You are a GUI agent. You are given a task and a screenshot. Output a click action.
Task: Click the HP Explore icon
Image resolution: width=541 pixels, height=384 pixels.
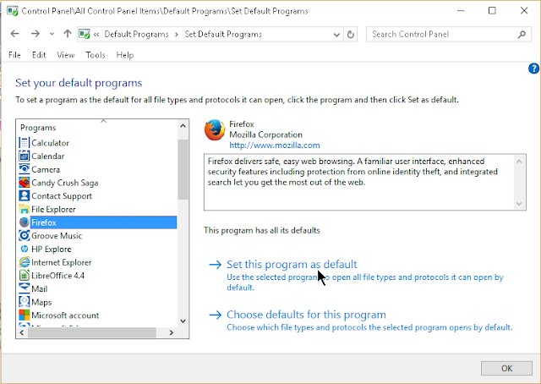25,249
